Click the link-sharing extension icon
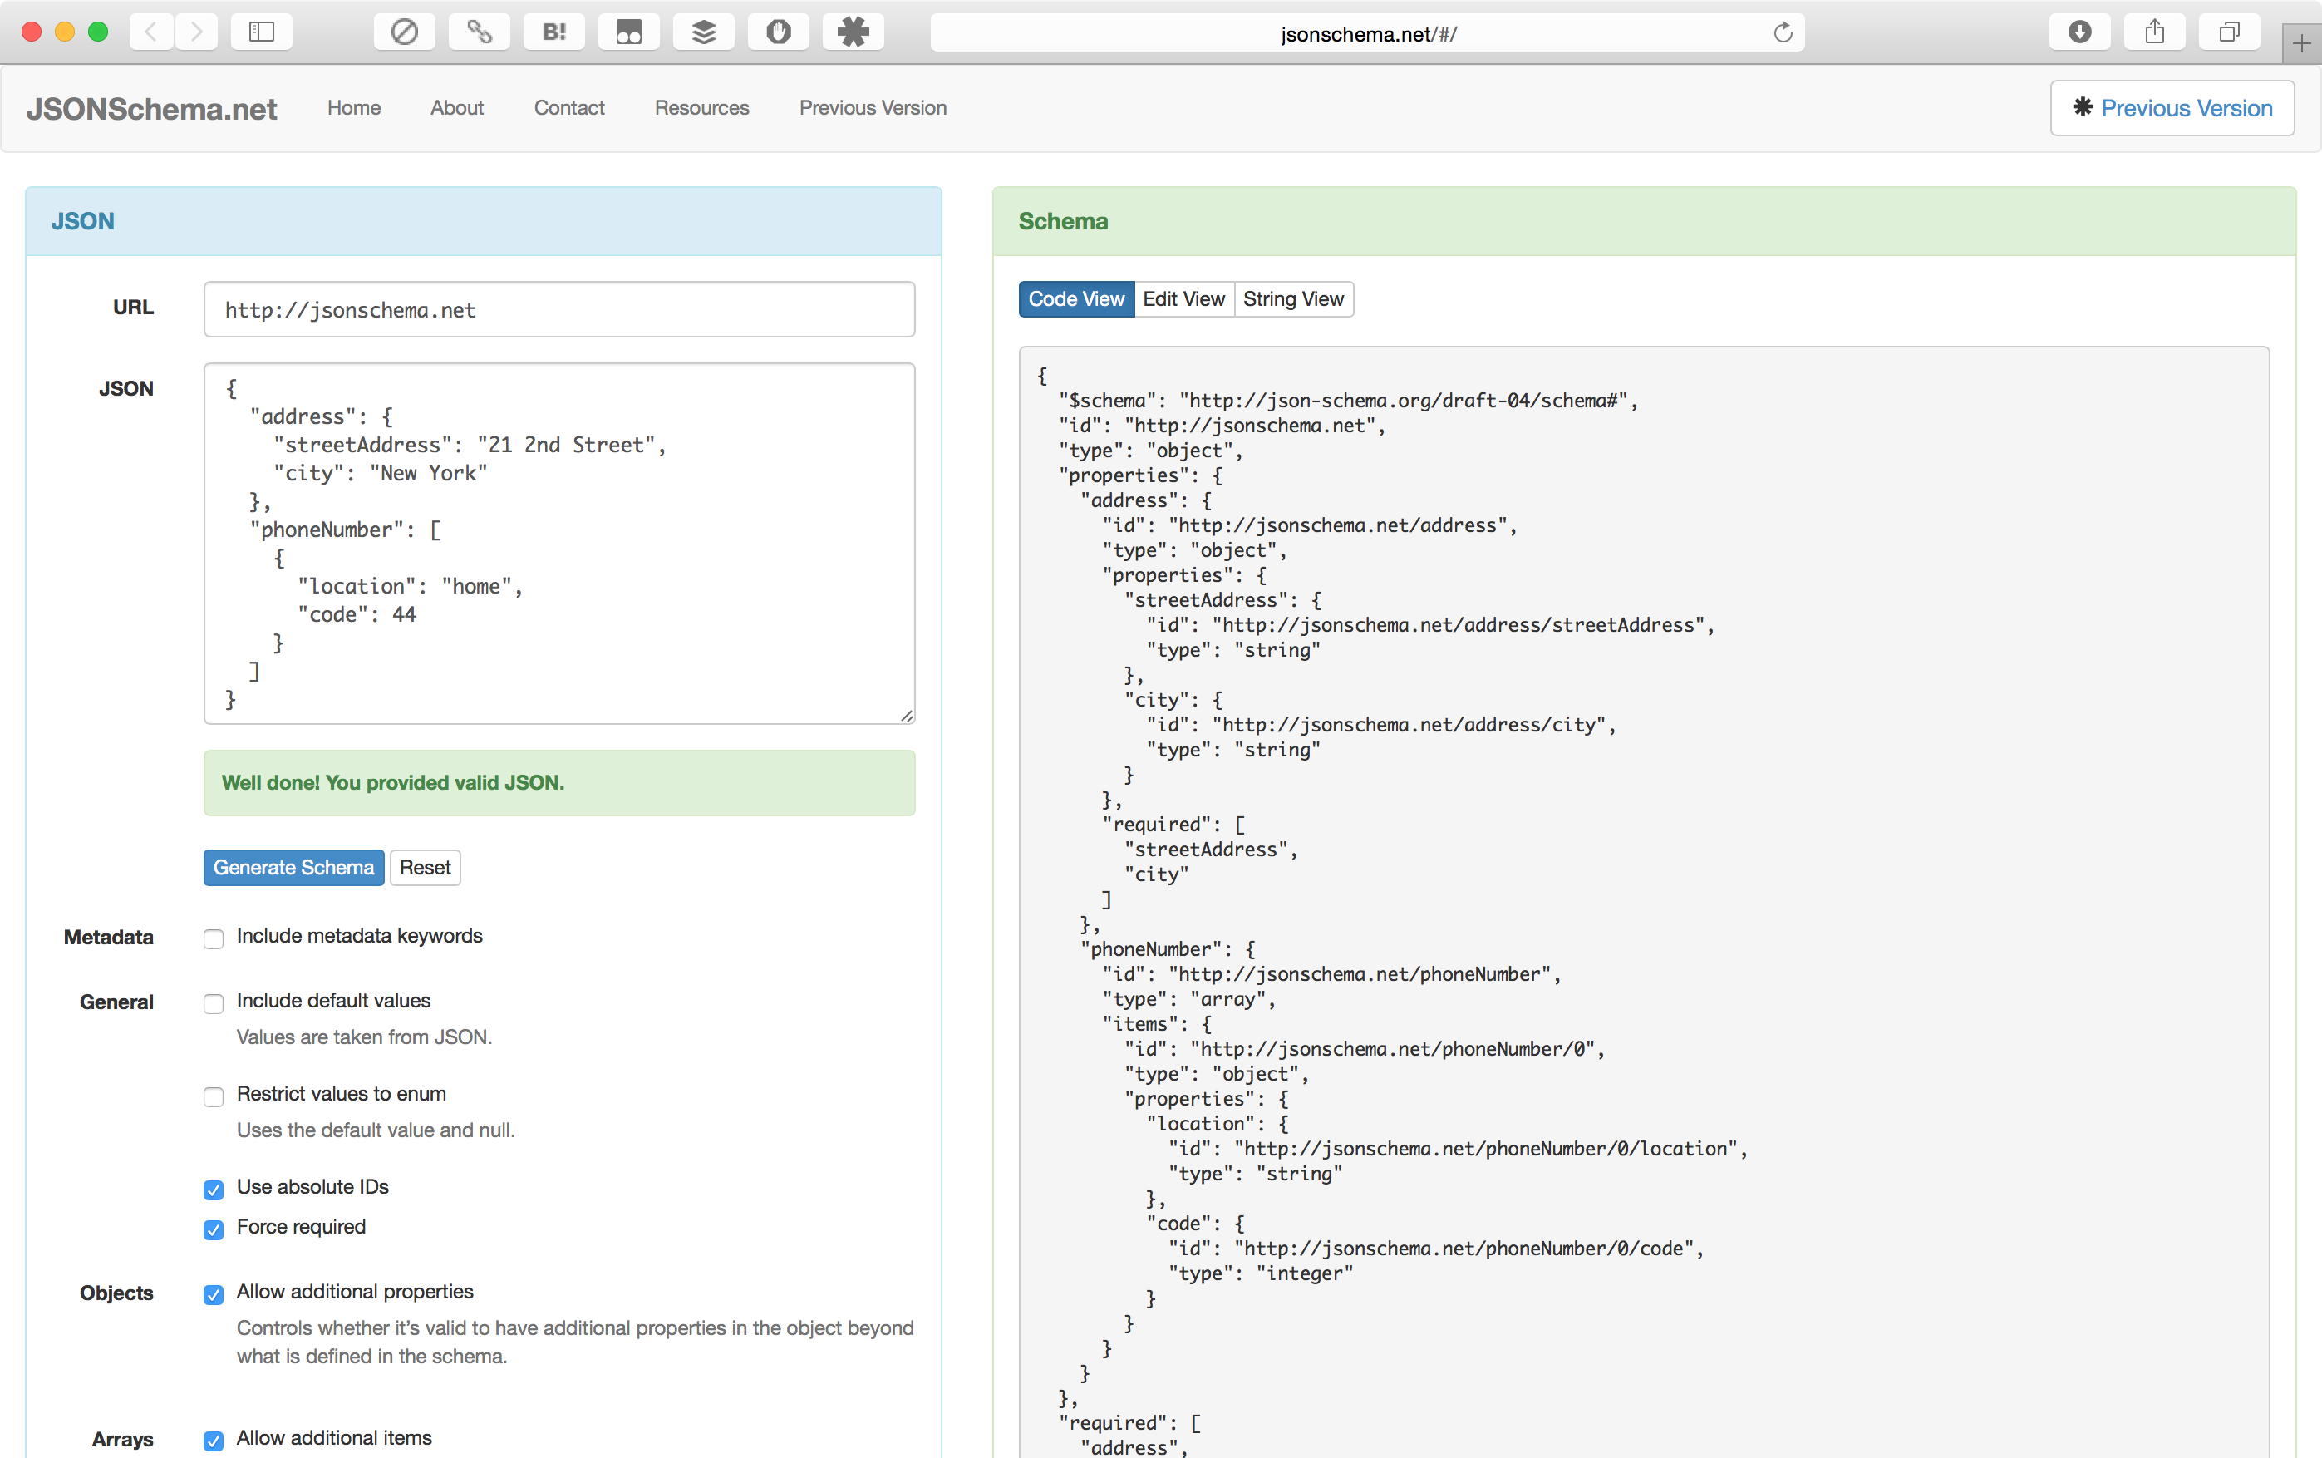The width and height of the screenshot is (2322, 1458). tap(479, 31)
